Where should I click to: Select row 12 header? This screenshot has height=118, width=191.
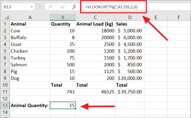click(x=5, y=99)
